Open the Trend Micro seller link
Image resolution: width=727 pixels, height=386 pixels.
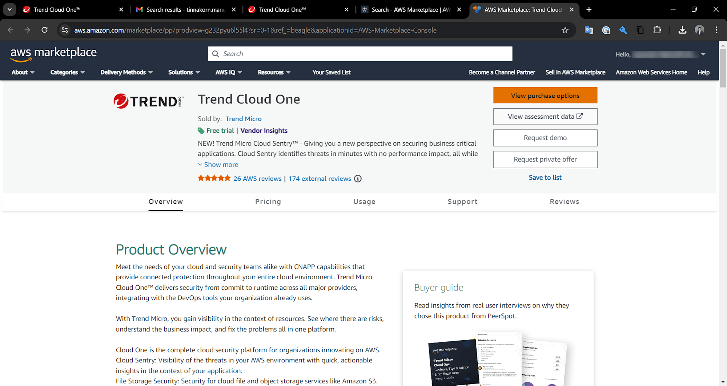244,119
